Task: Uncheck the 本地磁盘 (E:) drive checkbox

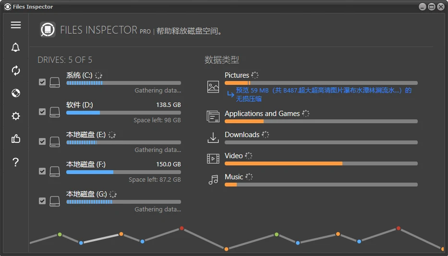Action: click(x=42, y=141)
